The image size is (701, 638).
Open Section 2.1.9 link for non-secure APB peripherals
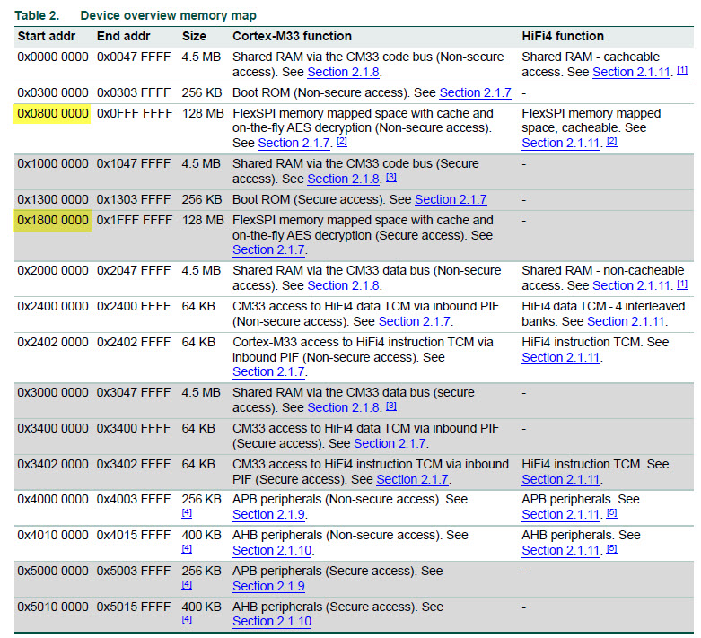pyautogui.click(x=268, y=514)
